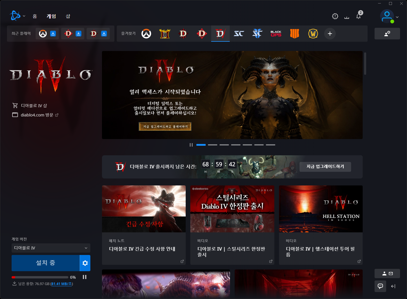Open the friend settings button
The height and width of the screenshot is (299, 407).
[x=387, y=34]
